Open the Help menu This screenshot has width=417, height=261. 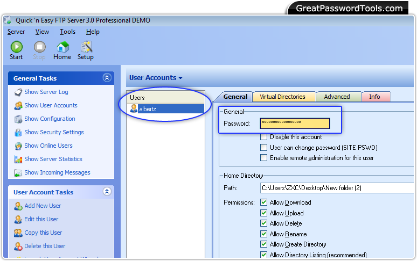pyautogui.click(x=93, y=32)
